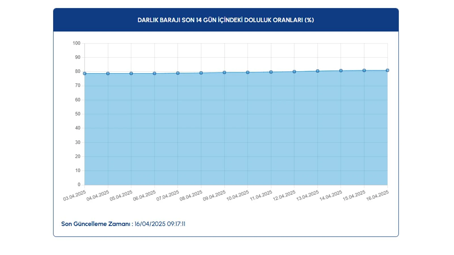Click the data point for 09.04.2025

[224, 73]
